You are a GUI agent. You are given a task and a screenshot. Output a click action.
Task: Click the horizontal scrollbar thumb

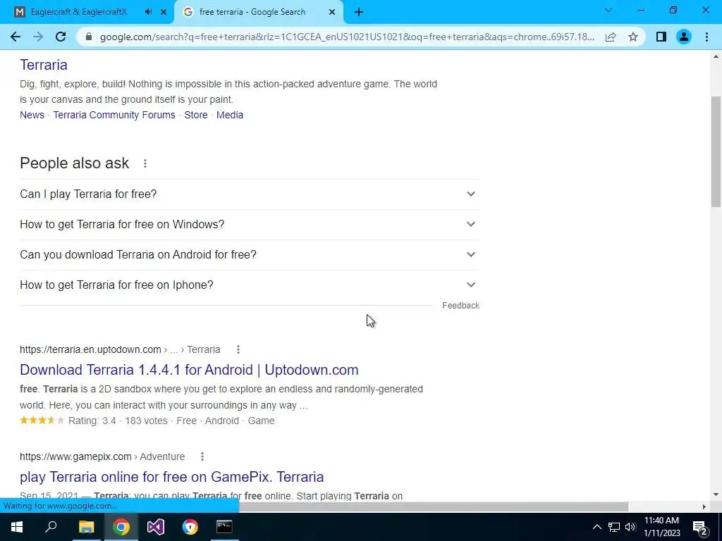pyautogui.click(x=433, y=506)
